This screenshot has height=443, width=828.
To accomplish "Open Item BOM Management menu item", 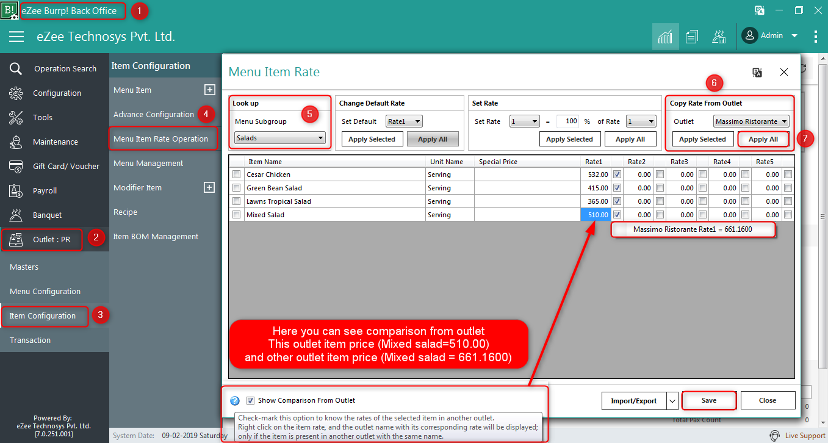I will click(156, 236).
